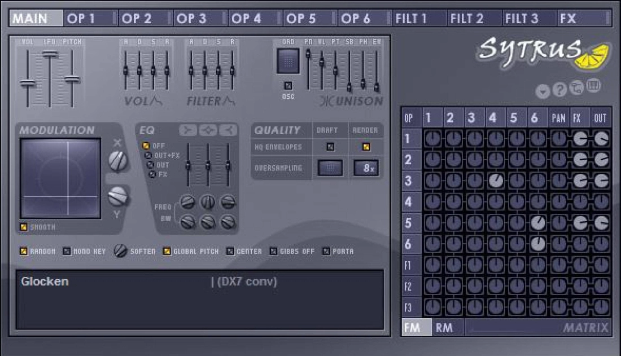The image size is (621, 356).
Task: Click the Filter envelope R slider
Action: point(232,71)
